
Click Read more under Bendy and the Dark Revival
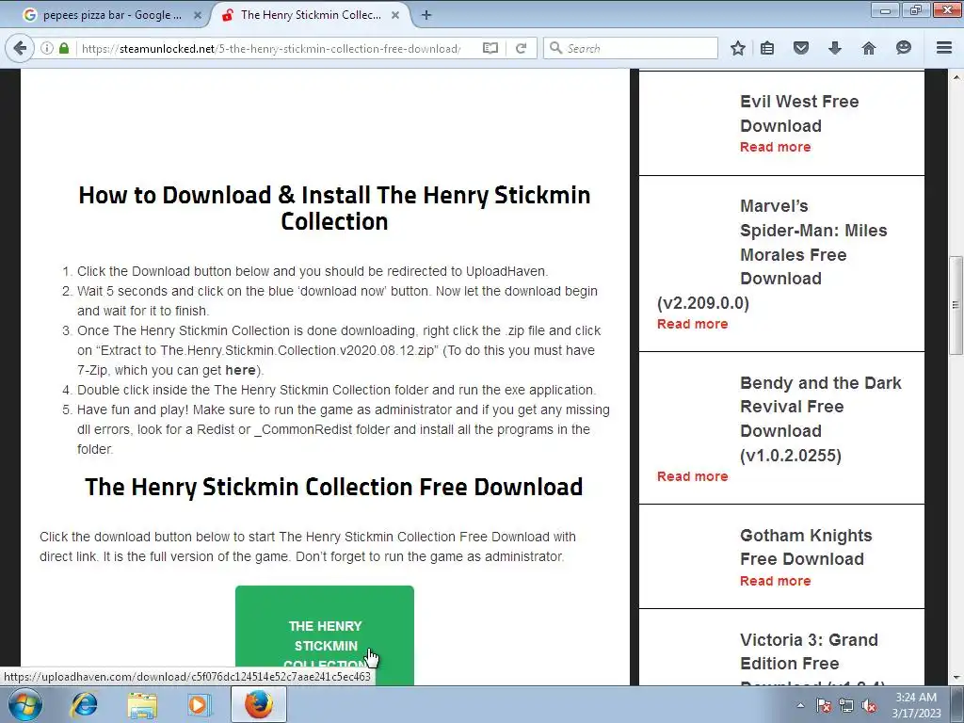tap(692, 476)
